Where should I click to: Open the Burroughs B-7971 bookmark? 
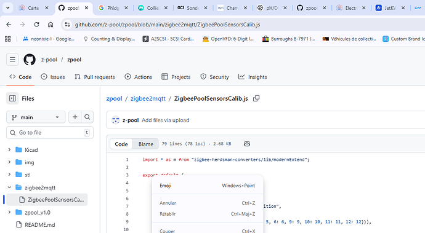[289, 39]
